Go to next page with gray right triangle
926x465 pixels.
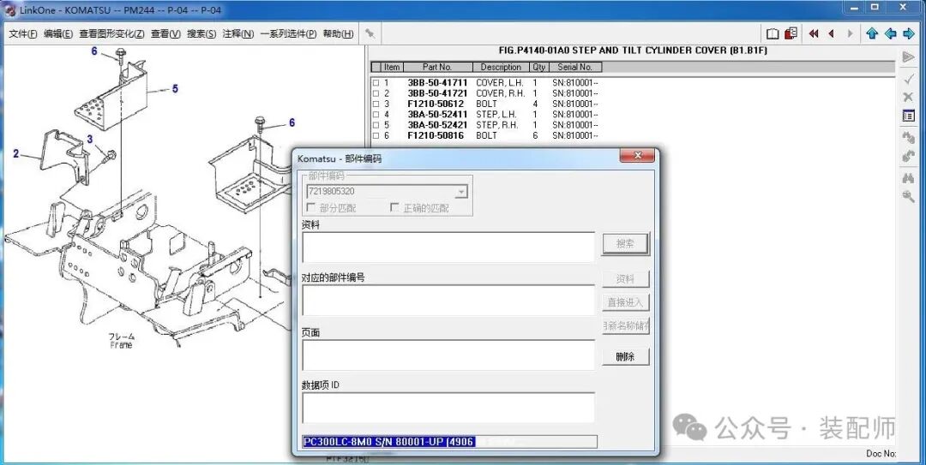(x=851, y=33)
